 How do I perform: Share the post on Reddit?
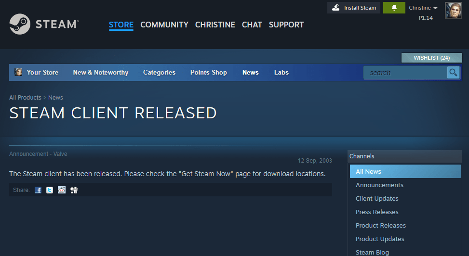point(62,190)
